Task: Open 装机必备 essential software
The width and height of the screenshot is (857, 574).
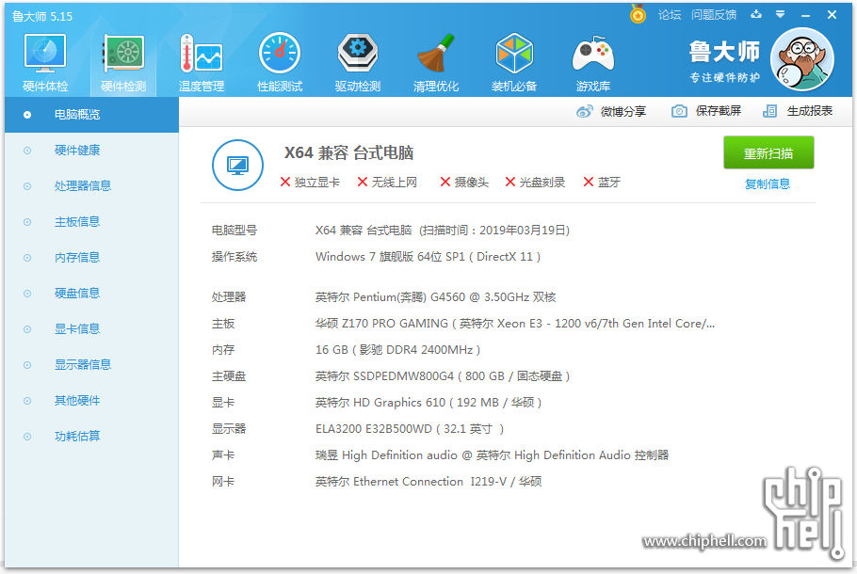Action: tap(514, 63)
